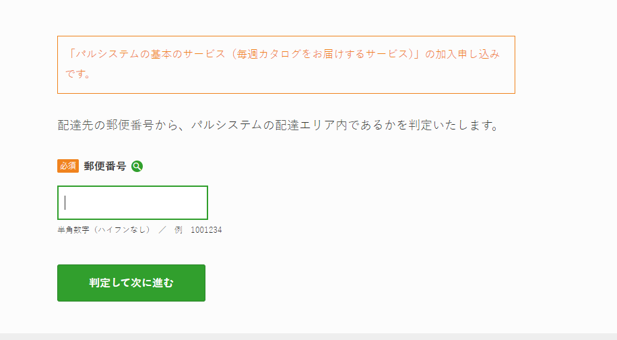Click the example number 1001234
The height and width of the screenshot is (340, 617).
(x=206, y=229)
